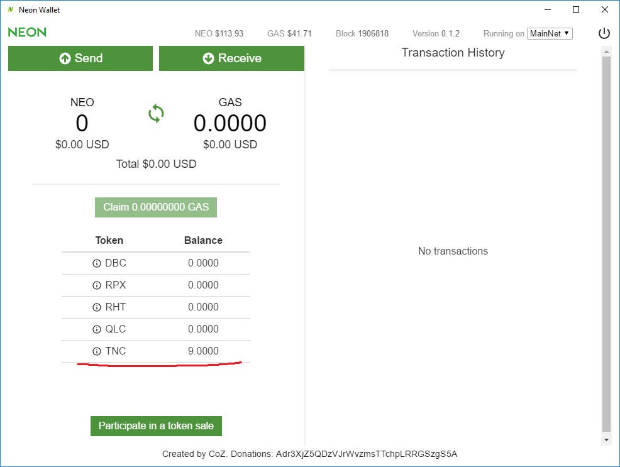Show info for the TNC token
This screenshot has width=620, height=467.
point(96,351)
